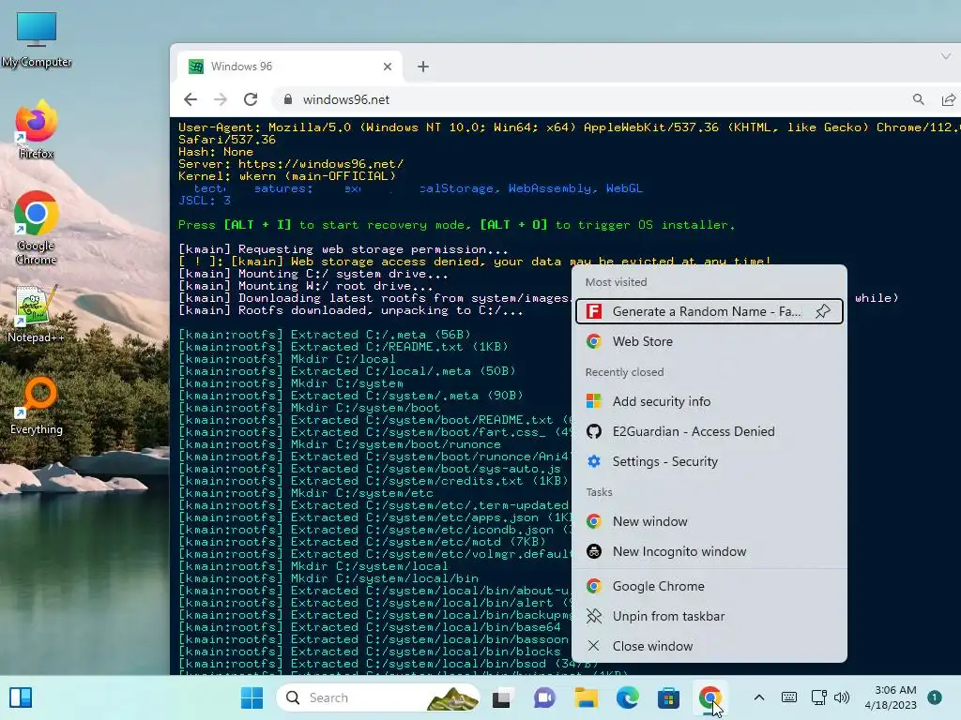
Task: Click Chrome icon on taskbar
Action: (710, 697)
